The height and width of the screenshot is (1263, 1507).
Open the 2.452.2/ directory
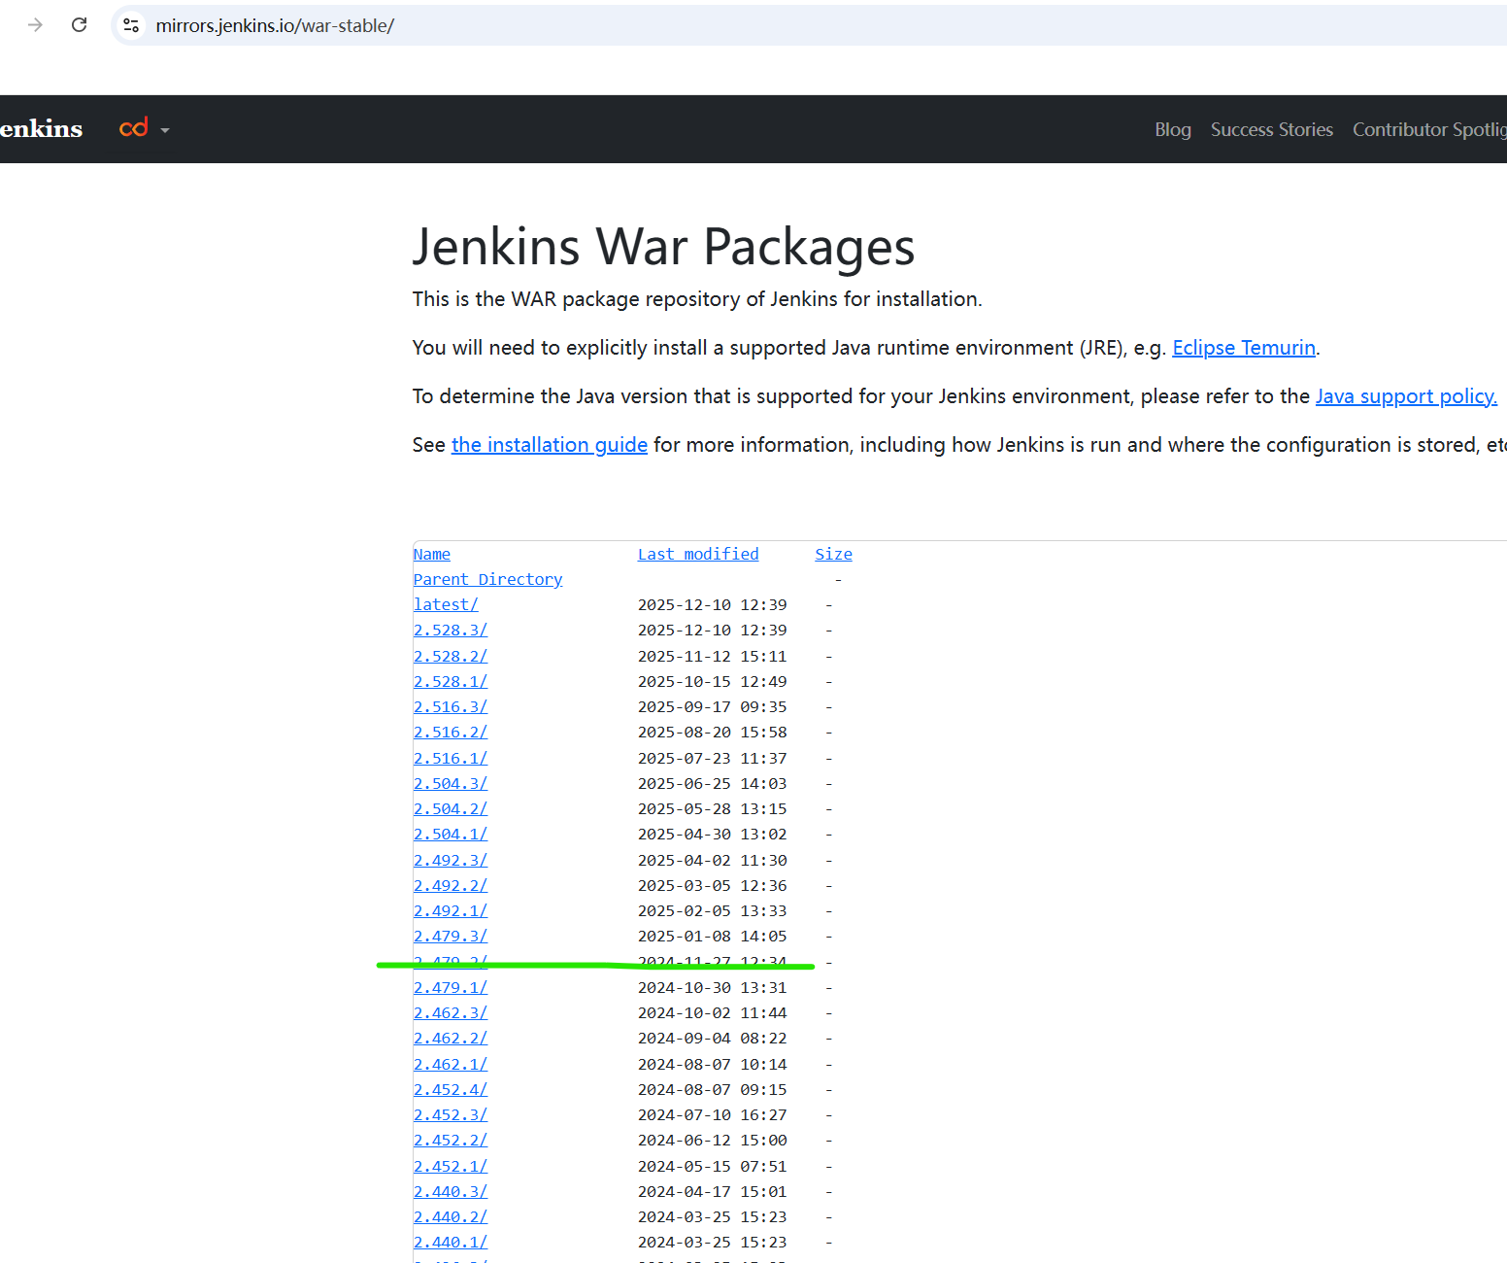tap(451, 1140)
